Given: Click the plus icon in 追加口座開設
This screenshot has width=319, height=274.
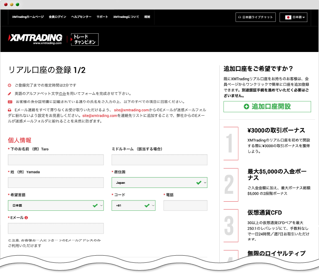Looking at the screenshot, I should point(246,106).
